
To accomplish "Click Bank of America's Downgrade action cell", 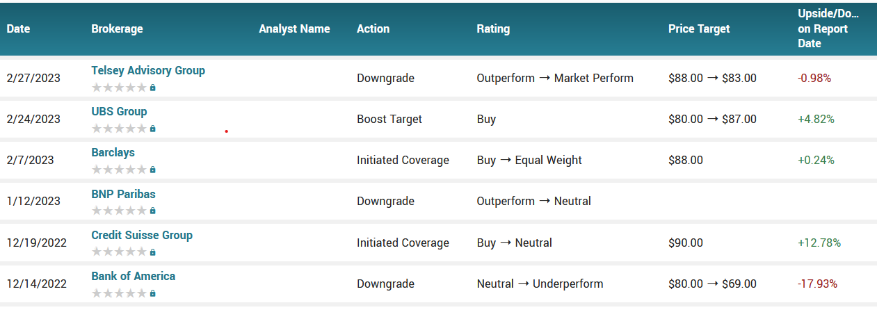I will click(385, 284).
